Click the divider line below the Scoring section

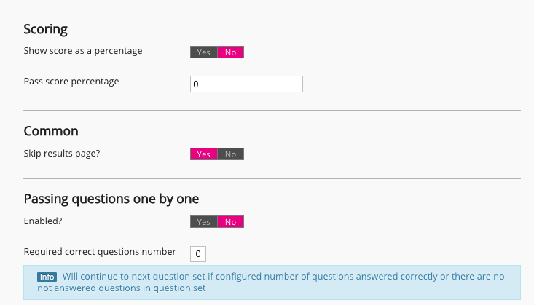(x=272, y=111)
